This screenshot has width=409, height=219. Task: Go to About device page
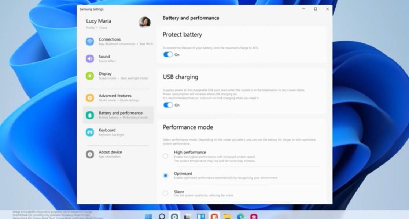[x=118, y=154]
